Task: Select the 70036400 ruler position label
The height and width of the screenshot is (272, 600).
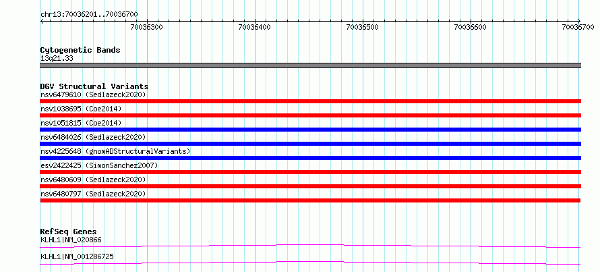Action: [254, 27]
